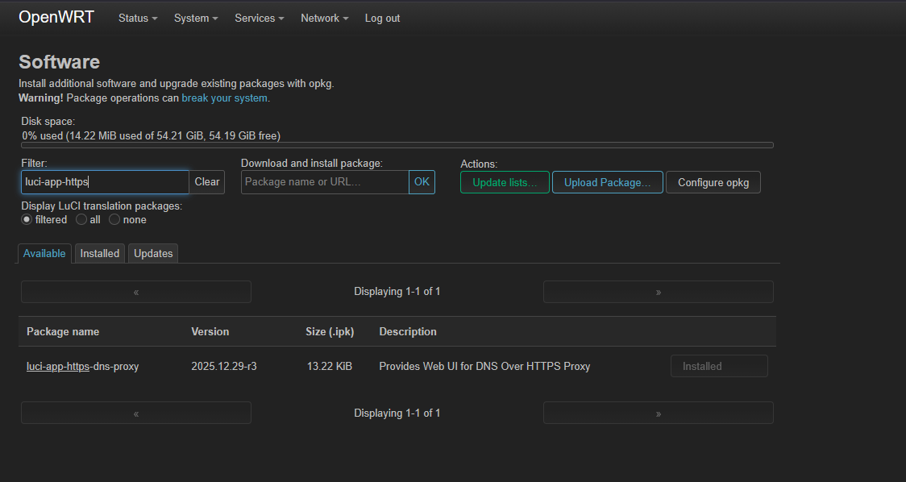Click the top previous page « button

[x=136, y=292]
